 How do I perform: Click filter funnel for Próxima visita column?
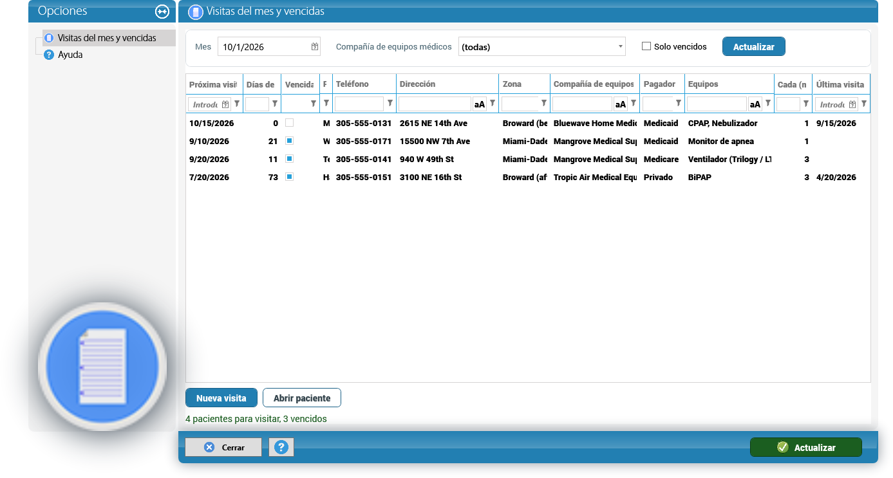[236, 104]
